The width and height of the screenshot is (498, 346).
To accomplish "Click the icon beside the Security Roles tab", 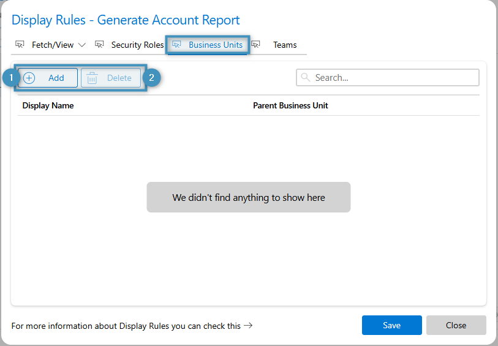I will point(99,45).
